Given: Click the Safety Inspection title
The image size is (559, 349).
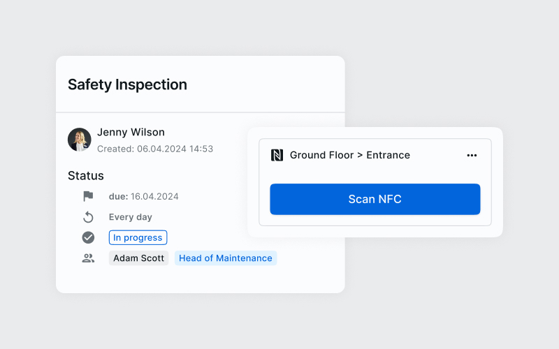Looking at the screenshot, I should pos(127,84).
